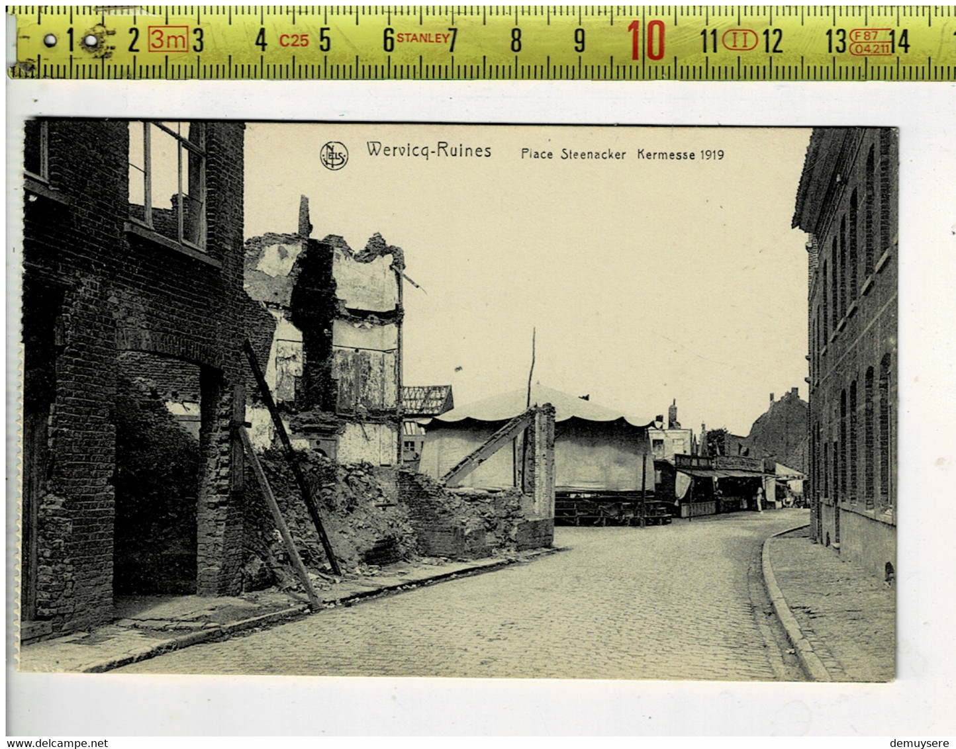Click the red '3m' label on tape
This screenshot has height=749, width=956.
click(x=168, y=40)
